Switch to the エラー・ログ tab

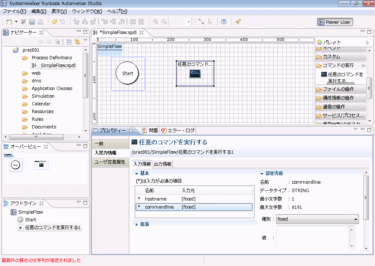[178, 131]
